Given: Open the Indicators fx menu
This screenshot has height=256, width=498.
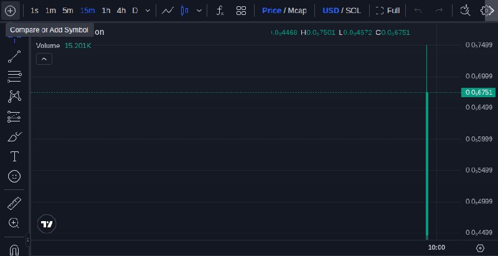Looking at the screenshot, I should coord(220,11).
